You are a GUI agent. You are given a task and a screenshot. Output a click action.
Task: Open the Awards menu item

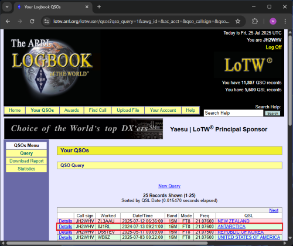point(71,110)
